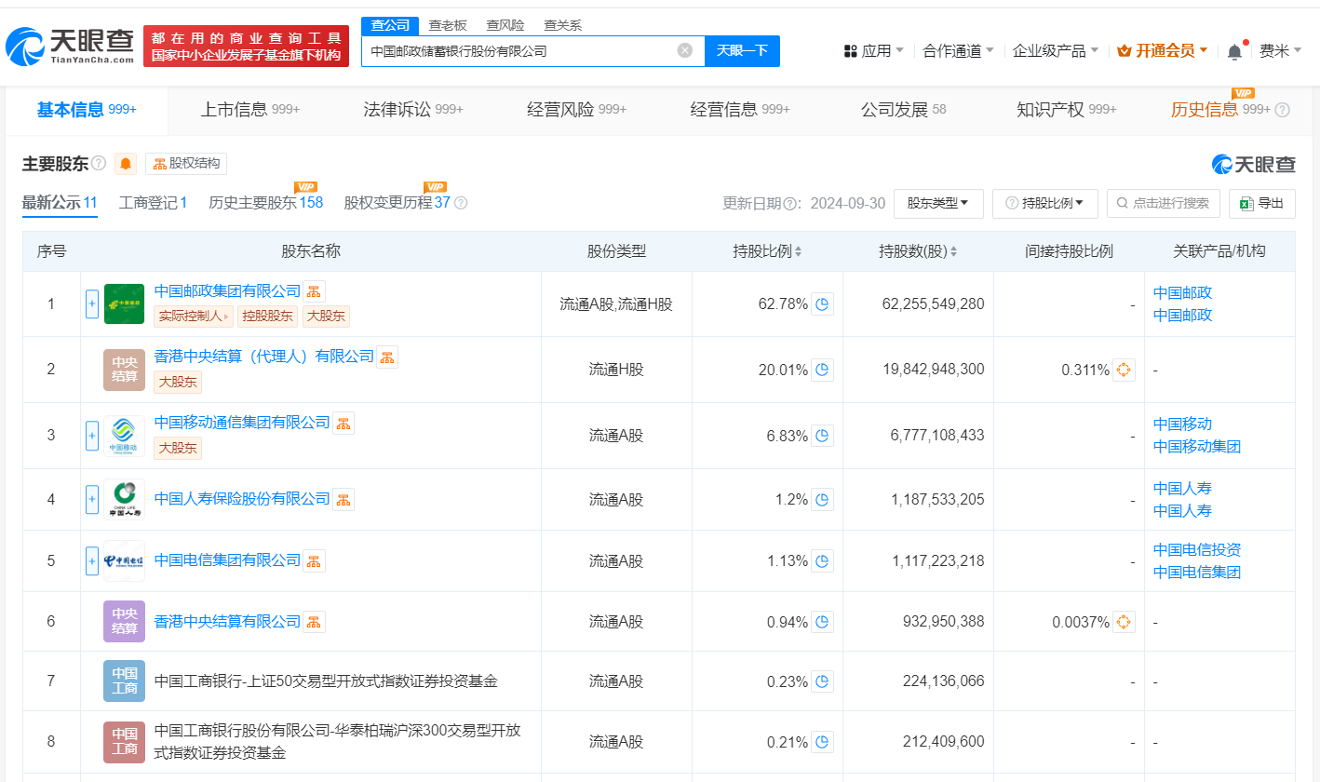Viewport: 1320px width, 782px height.
Task: Switch to the 上市信息 tab
Action: coord(249,110)
